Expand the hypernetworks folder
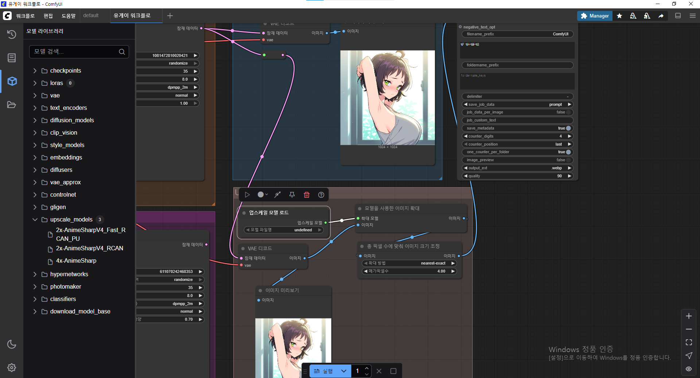 click(x=35, y=274)
